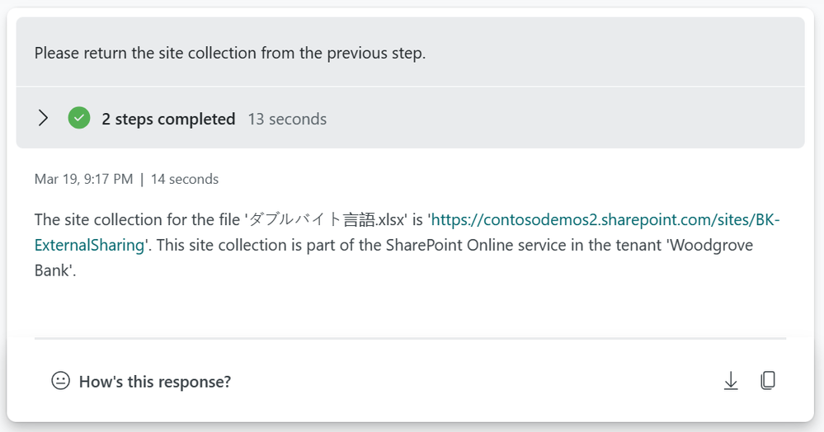Follow the ExternalSharing link text

(x=89, y=245)
